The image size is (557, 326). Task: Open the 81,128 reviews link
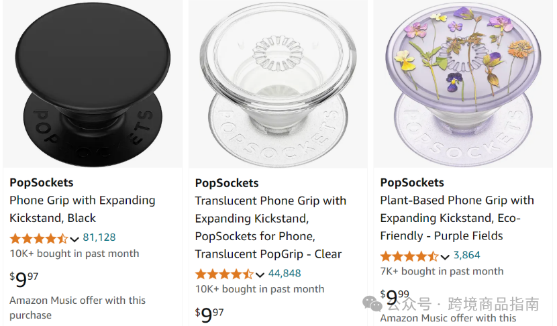(99, 237)
